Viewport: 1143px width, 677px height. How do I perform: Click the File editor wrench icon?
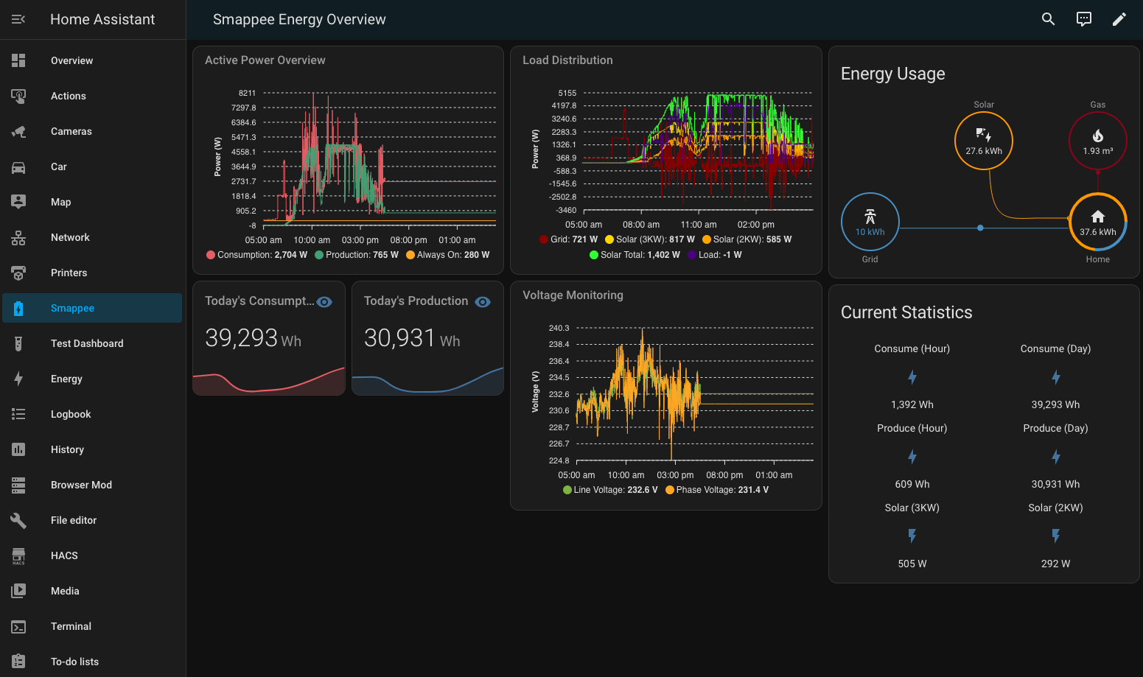click(18, 520)
